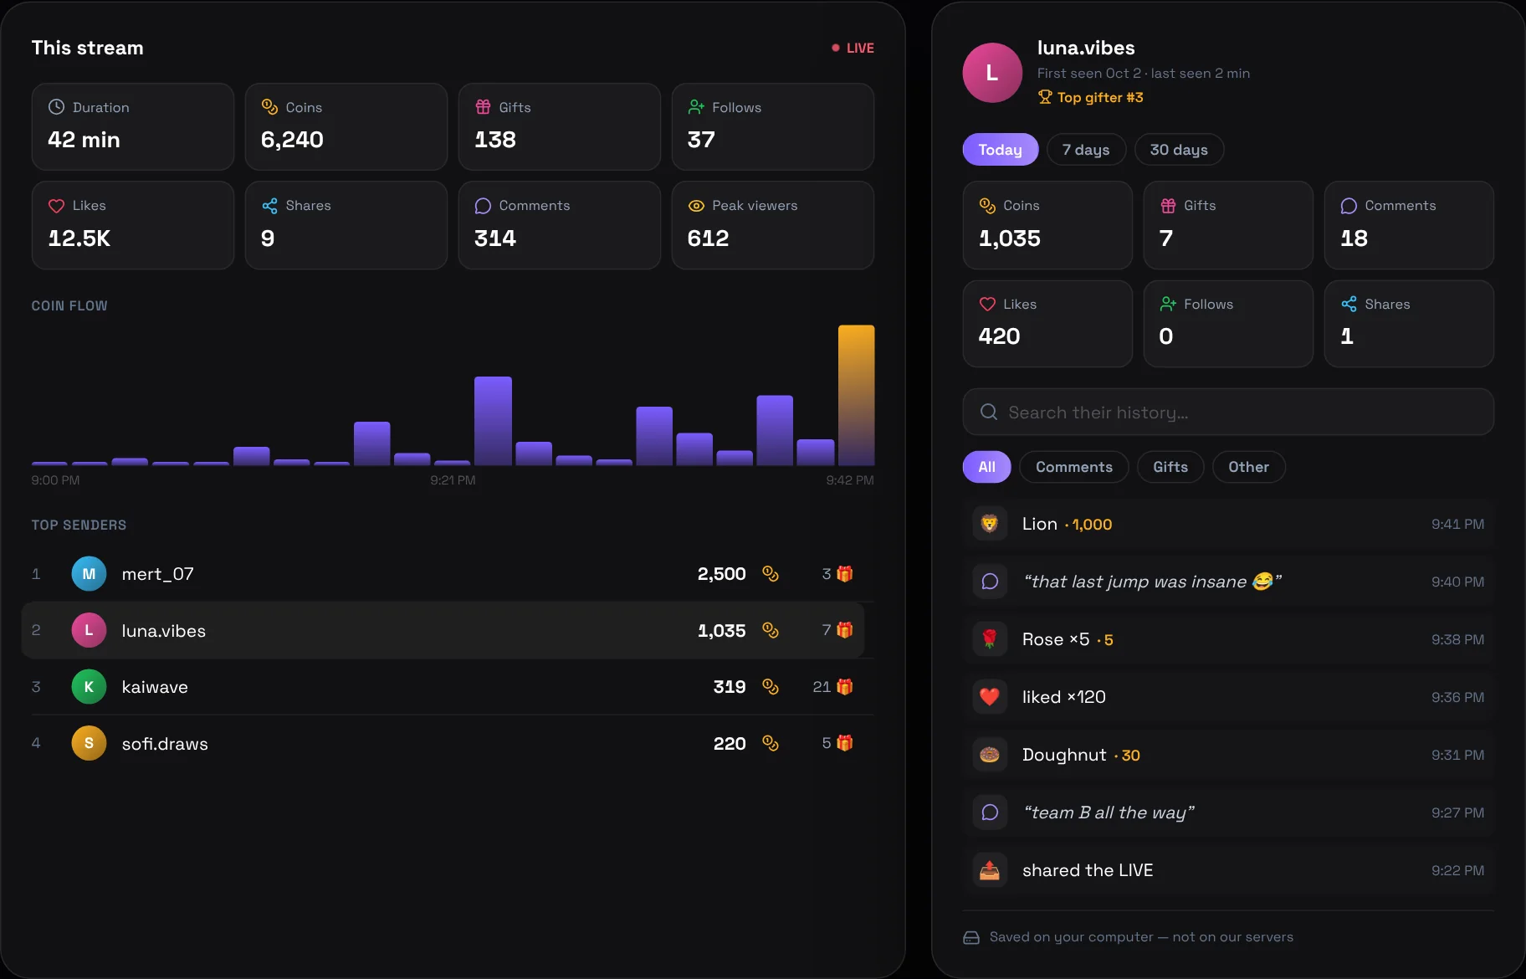This screenshot has height=979, width=1526.
Task: Click the luna.vibes 420 Likes card
Action: pyautogui.click(x=1047, y=324)
